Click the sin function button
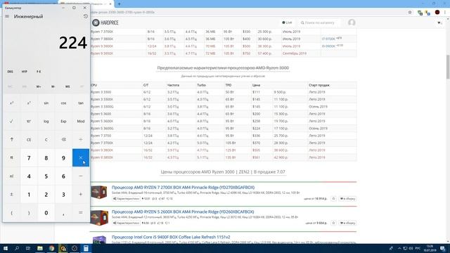The image size is (450, 253). coord(46,103)
